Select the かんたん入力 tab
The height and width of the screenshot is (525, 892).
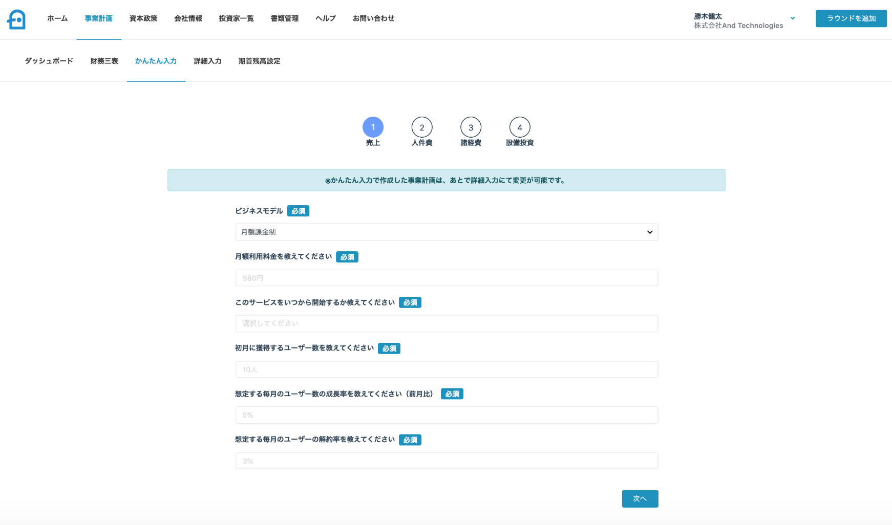(156, 61)
